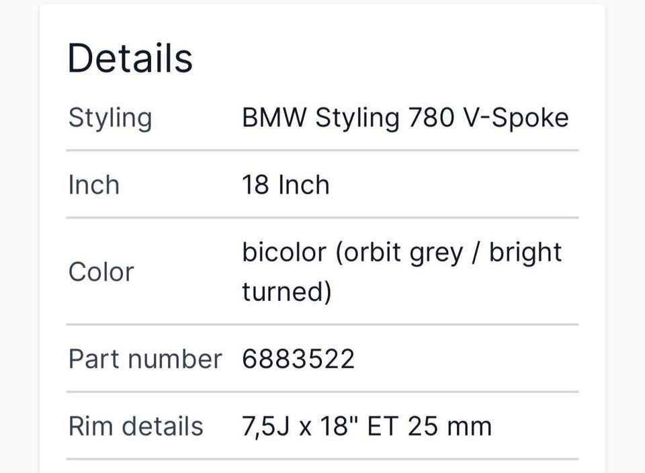Select the Styling row label
The width and height of the screenshot is (645, 473).
pos(110,118)
